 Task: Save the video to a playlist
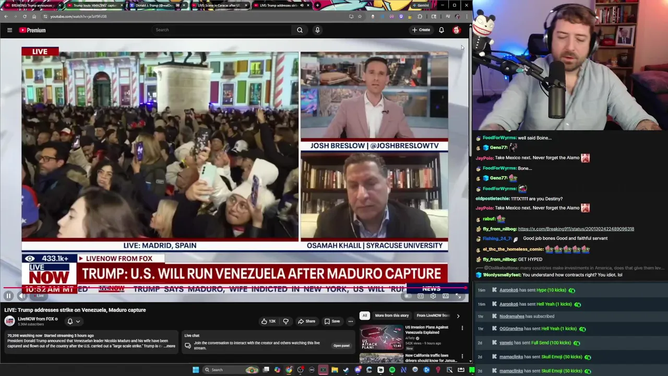click(332, 321)
